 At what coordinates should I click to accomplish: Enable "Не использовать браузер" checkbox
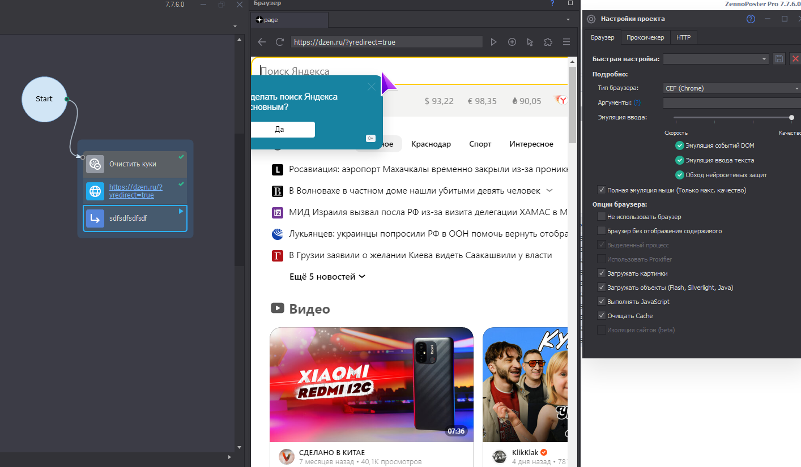(601, 217)
